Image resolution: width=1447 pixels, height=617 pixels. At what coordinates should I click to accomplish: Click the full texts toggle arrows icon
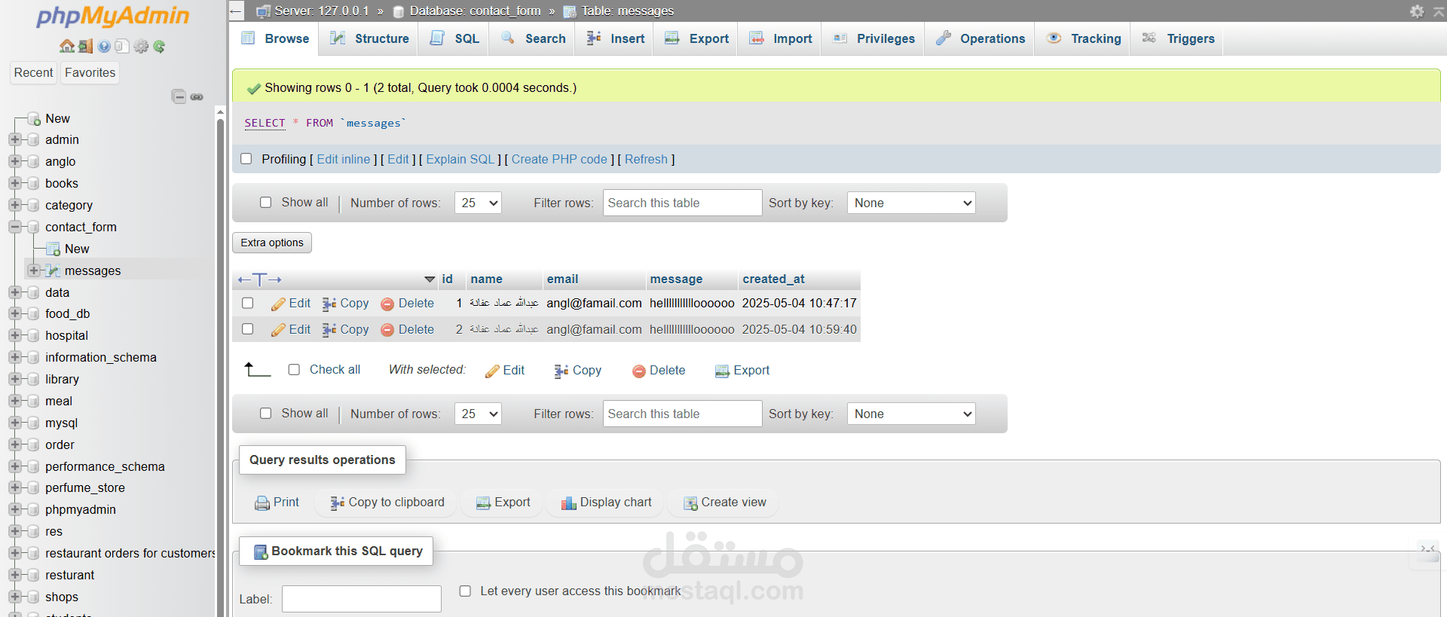259,279
